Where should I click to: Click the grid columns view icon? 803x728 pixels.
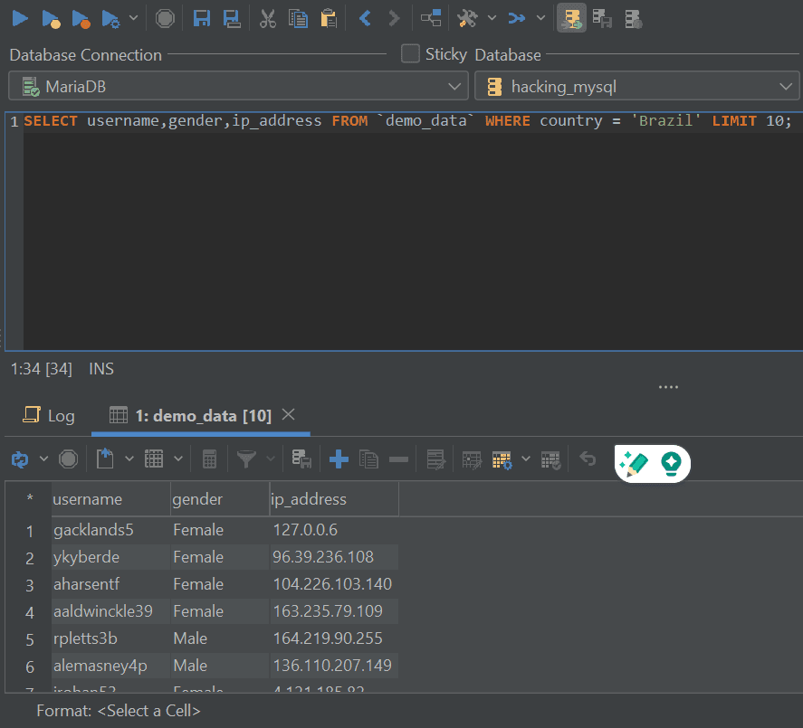click(x=154, y=459)
